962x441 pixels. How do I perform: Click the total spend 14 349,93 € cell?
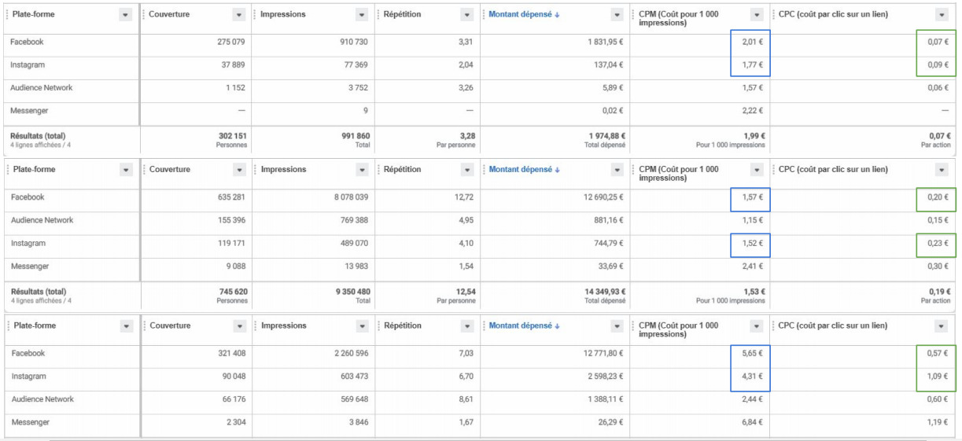(x=604, y=291)
